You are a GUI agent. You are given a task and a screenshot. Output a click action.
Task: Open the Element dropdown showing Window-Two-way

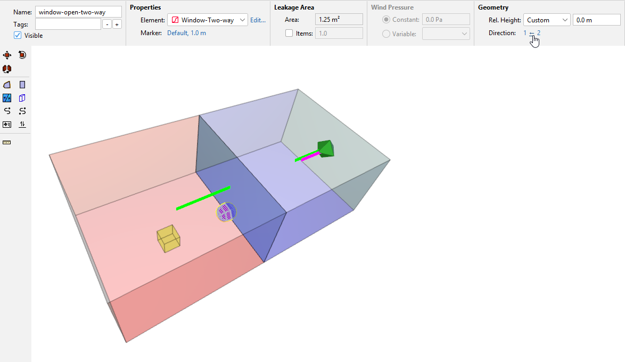point(208,20)
